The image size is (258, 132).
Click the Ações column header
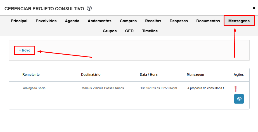239,75
